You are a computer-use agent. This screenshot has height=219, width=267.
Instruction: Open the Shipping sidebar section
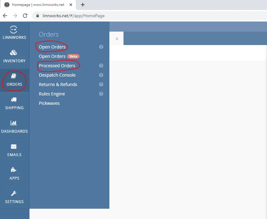point(14,104)
